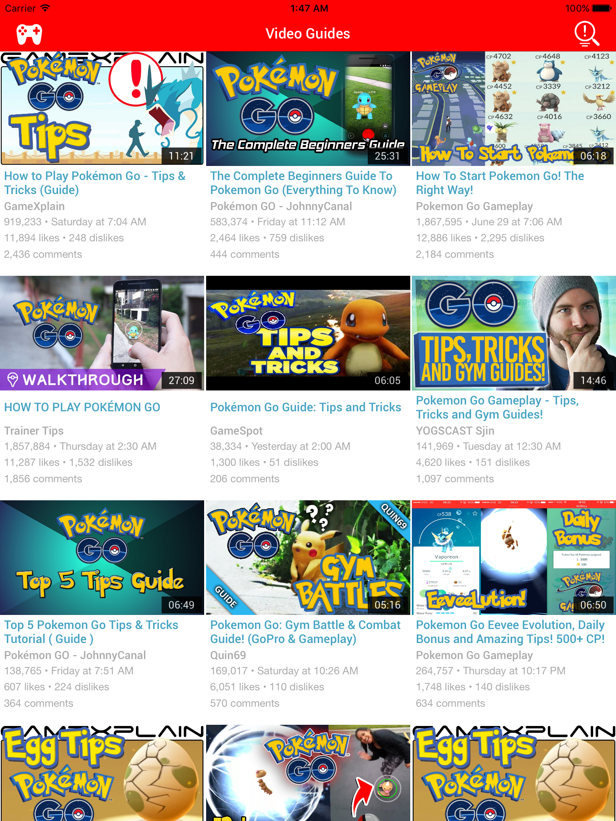Tap '2,464 likes • 759 dislikes' line

coord(267,238)
